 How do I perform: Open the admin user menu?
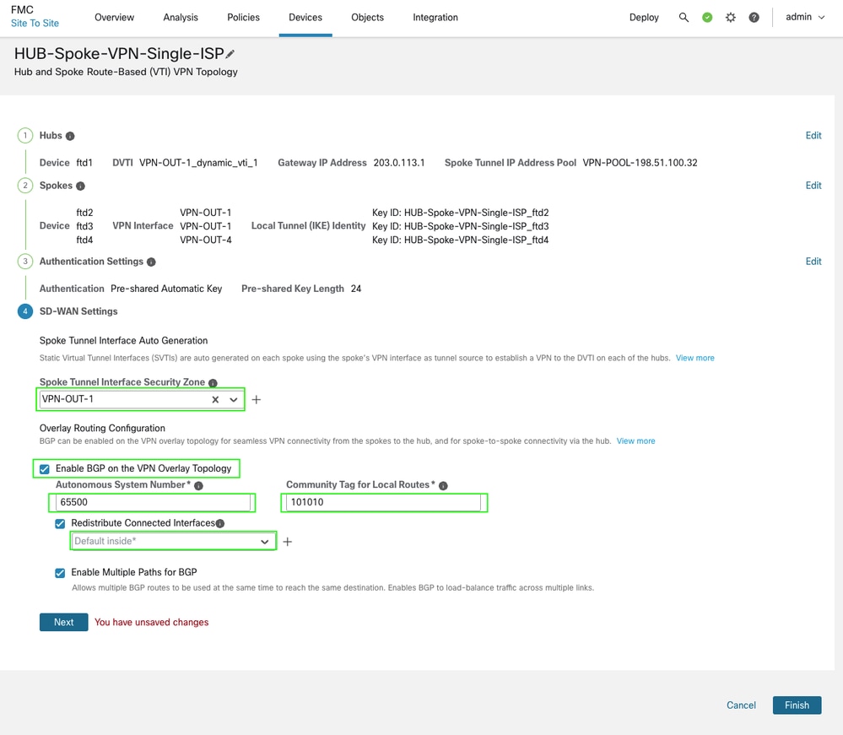(805, 17)
